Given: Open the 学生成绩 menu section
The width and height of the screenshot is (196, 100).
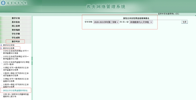Looking at the screenshot, I should [x=16, y=37].
